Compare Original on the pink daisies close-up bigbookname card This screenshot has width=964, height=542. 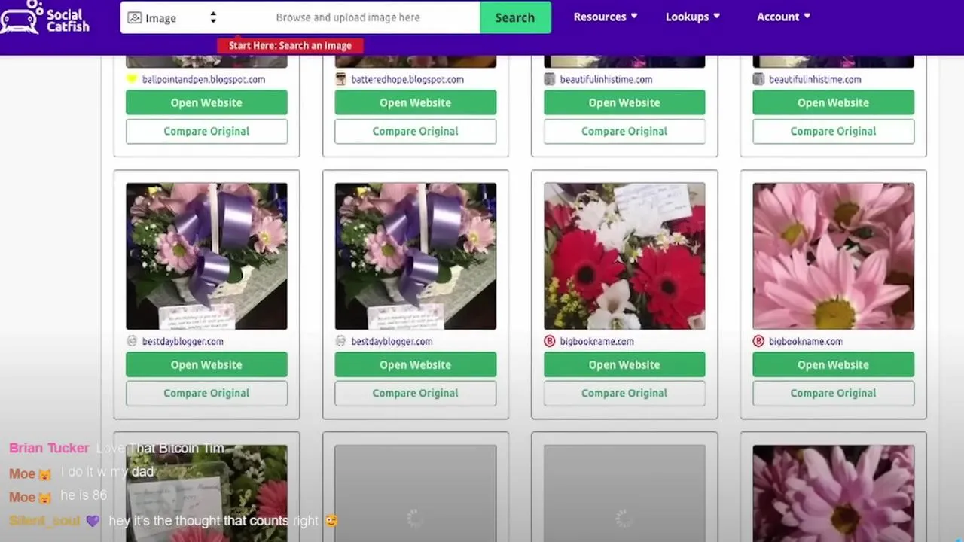coord(833,393)
